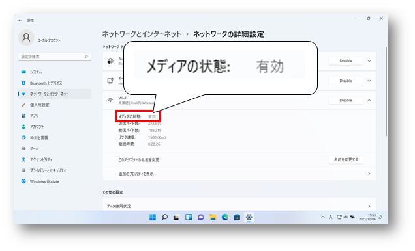Open File Explorer from taskbar
Viewport: 415px width, 251px height.
coord(213,217)
